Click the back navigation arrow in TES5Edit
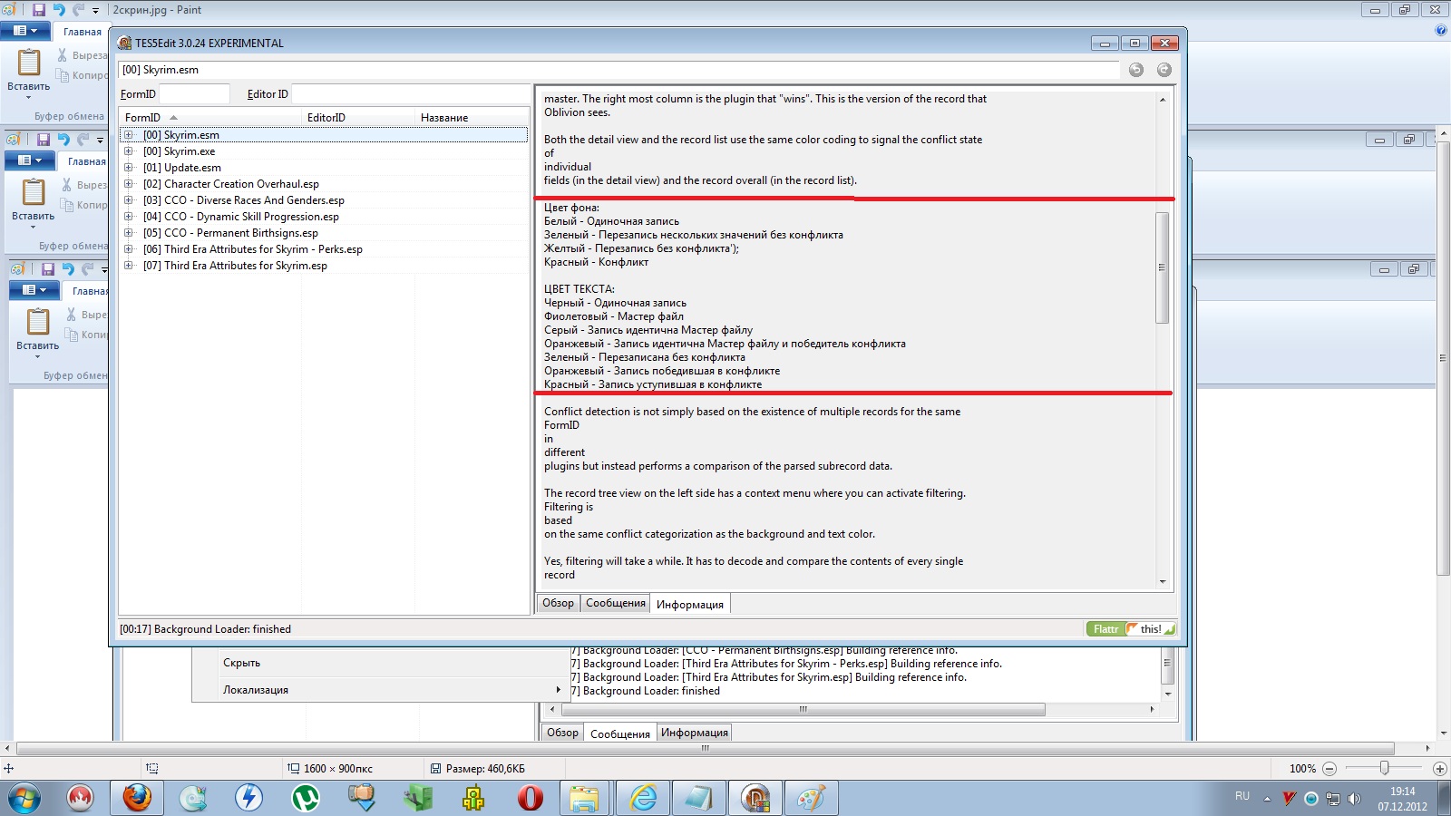Image resolution: width=1451 pixels, height=816 pixels. pyautogui.click(x=1136, y=70)
